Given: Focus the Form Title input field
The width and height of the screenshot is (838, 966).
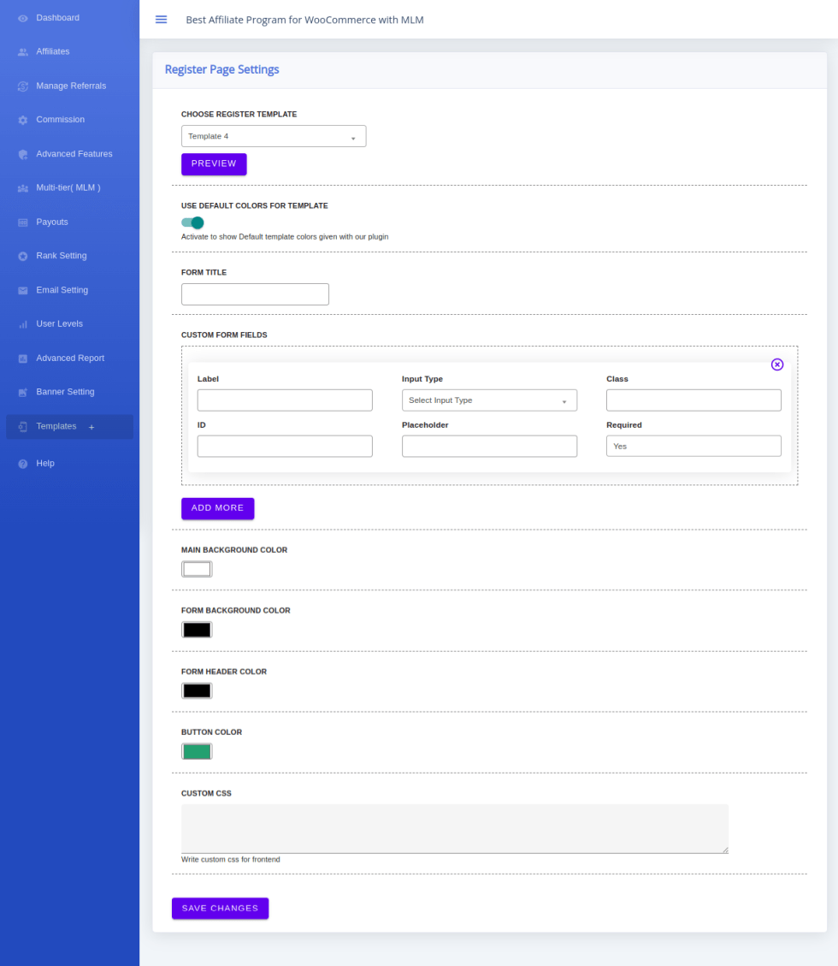Looking at the screenshot, I should [255, 294].
